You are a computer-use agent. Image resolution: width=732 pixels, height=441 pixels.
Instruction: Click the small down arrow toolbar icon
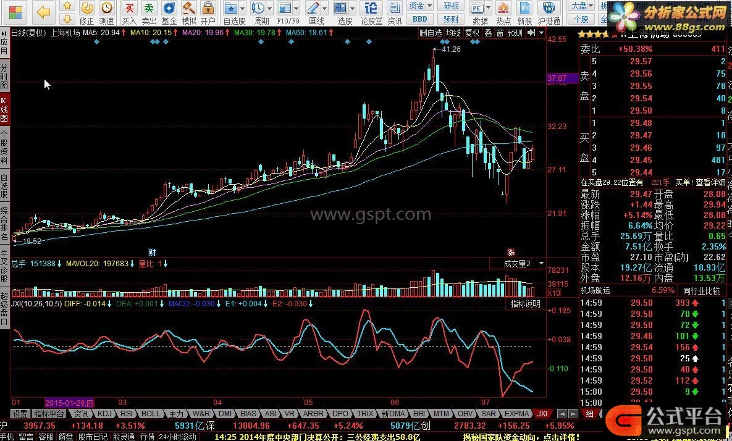[67, 18]
